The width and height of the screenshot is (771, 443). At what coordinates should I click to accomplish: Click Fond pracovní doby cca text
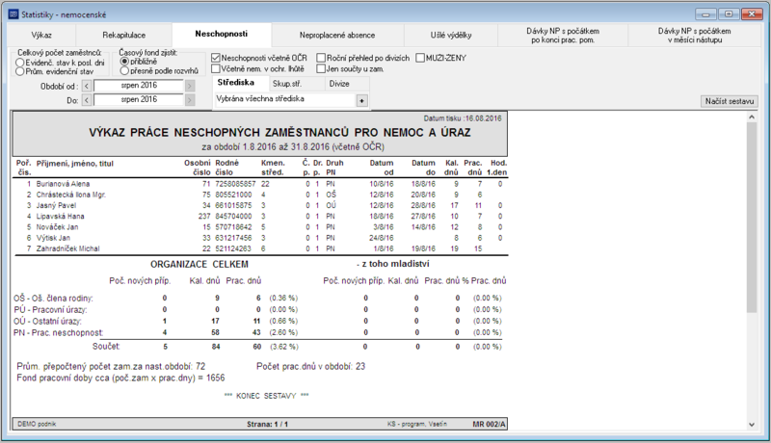coord(120,378)
